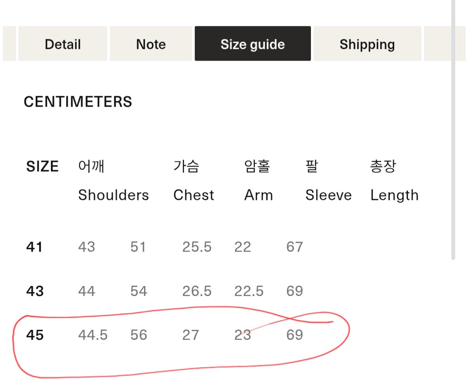
Task: Click the Shoulders column label
Action: [113, 195]
